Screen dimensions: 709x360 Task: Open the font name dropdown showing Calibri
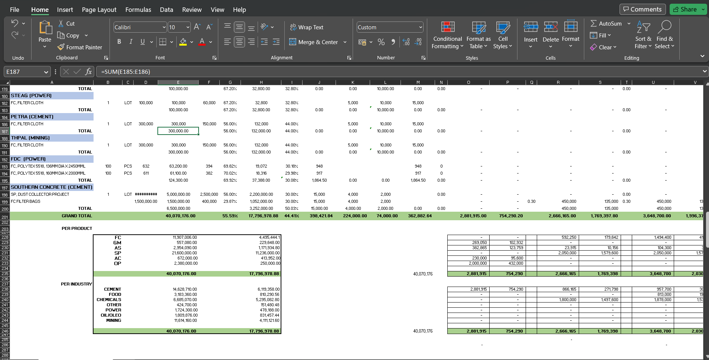coord(164,27)
